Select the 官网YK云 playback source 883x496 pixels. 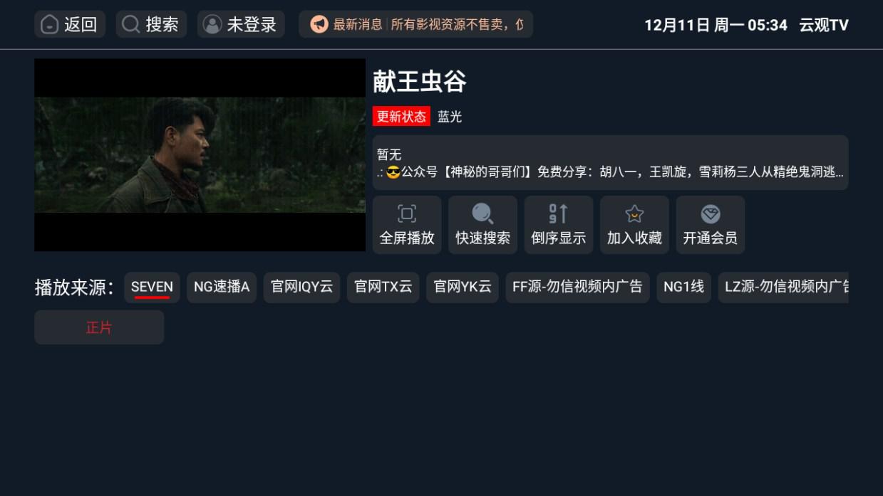(463, 287)
